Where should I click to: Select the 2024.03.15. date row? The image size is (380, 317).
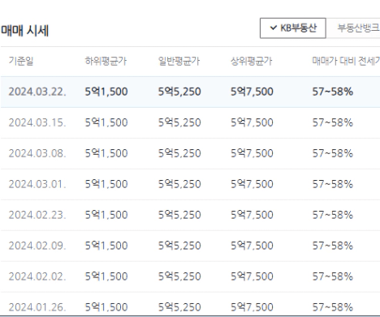tap(190, 122)
